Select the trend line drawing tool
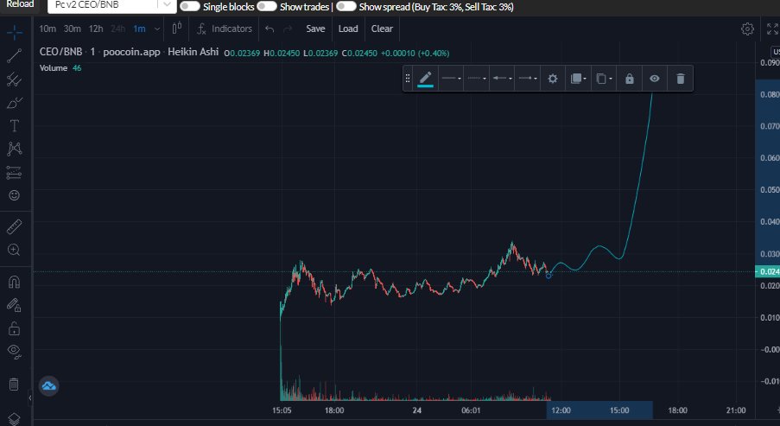The image size is (780, 426). pos(15,56)
